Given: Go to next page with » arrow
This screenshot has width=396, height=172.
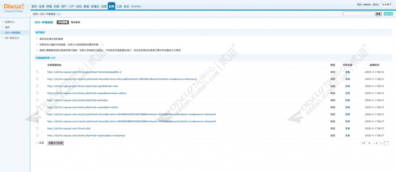Looking at the screenshot, I should click(x=381, y=143).
